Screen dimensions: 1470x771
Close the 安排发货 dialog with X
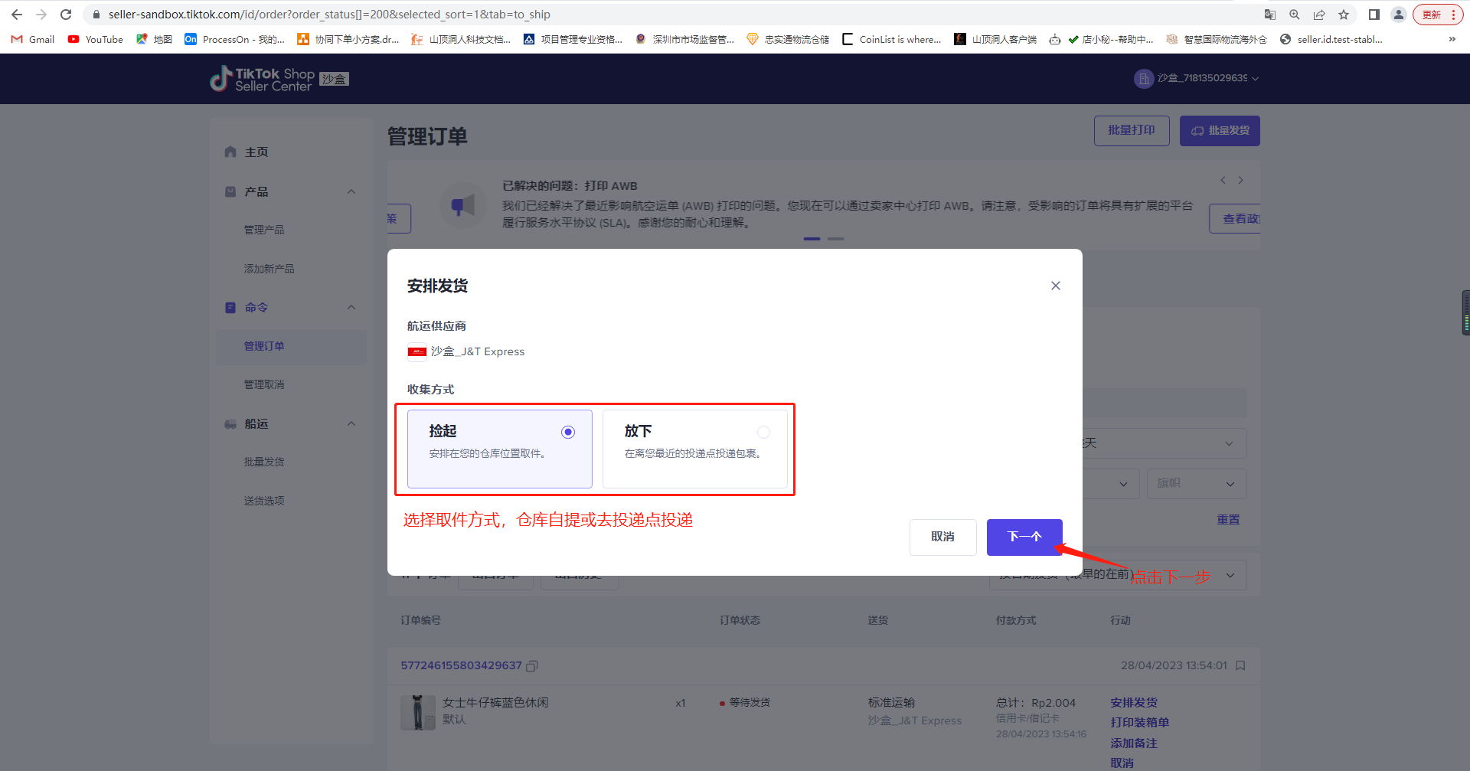click(x=1055, y=286)
